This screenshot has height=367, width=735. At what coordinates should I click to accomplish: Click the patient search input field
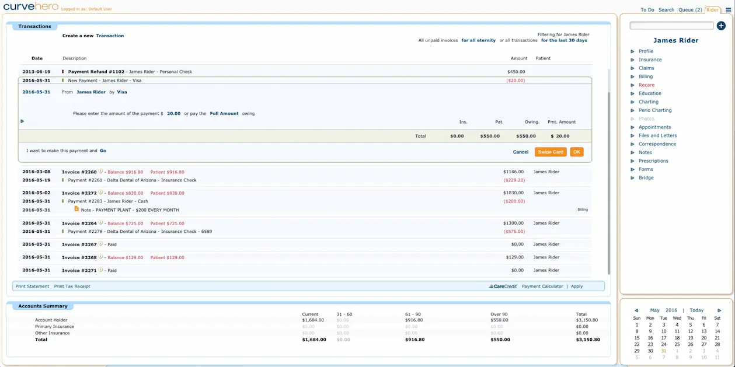point(671,25)
